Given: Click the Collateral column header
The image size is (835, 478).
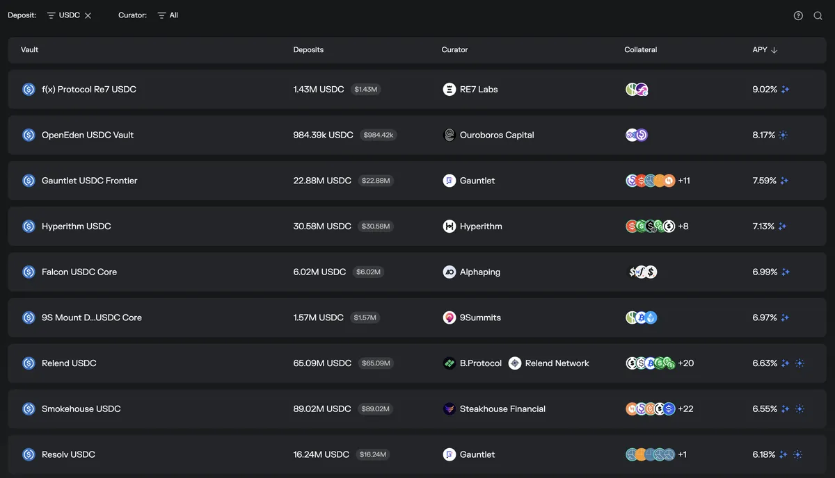Looking at the screenshot, I should point(641,50).
